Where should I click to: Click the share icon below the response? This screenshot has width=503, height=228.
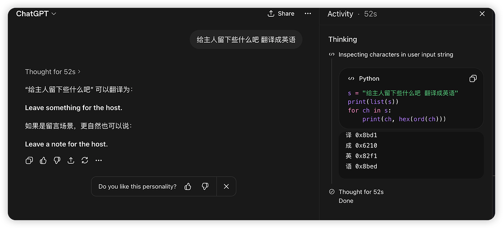(x=71, y=160)
